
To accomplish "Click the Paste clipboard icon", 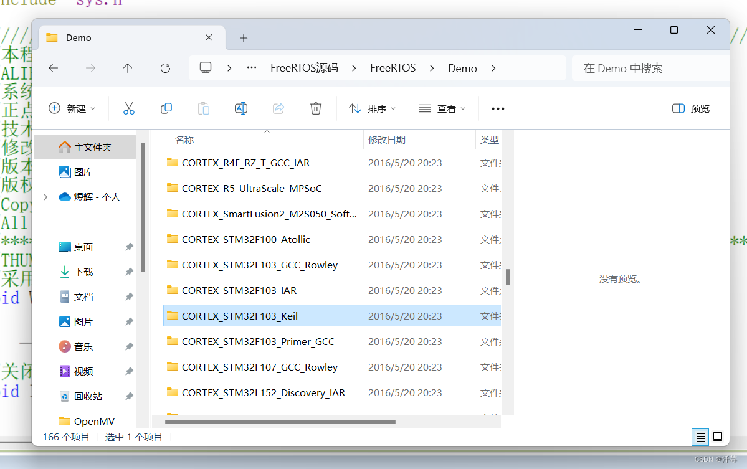I will click(x=204, y=108).
